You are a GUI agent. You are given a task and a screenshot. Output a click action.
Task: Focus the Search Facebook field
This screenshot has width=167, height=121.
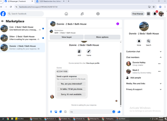tap(25, 14)
